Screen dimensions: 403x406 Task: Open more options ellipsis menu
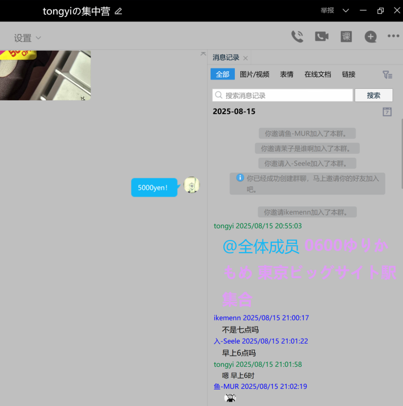click(x=393, y=36)
